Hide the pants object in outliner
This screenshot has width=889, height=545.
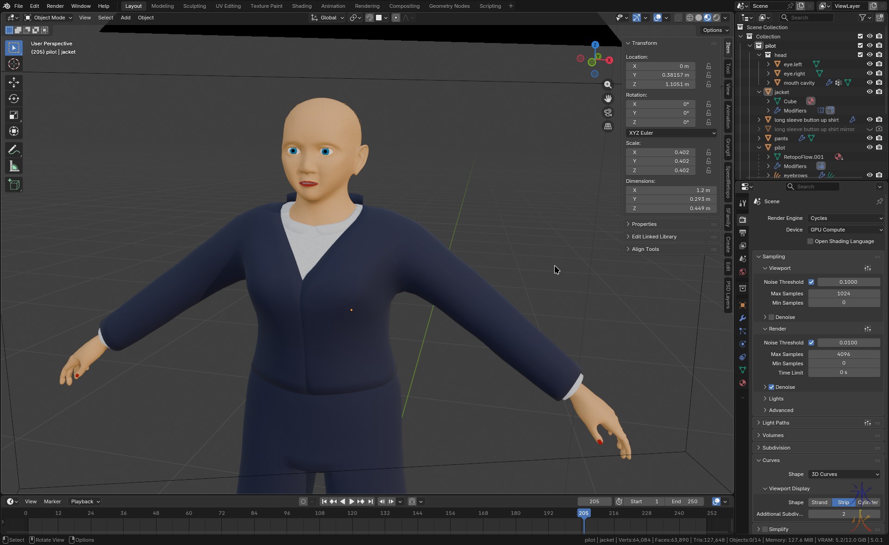point(869,138)
